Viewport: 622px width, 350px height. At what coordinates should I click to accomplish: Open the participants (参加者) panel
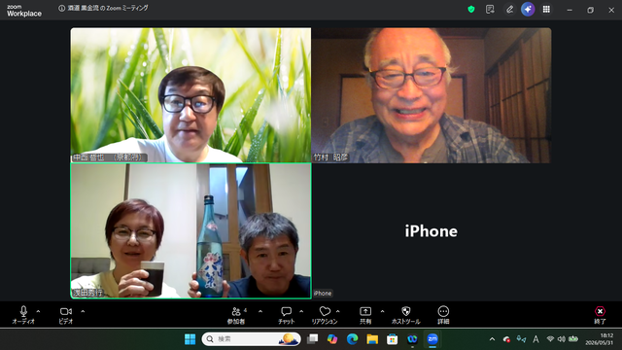[x=236, y=315]
